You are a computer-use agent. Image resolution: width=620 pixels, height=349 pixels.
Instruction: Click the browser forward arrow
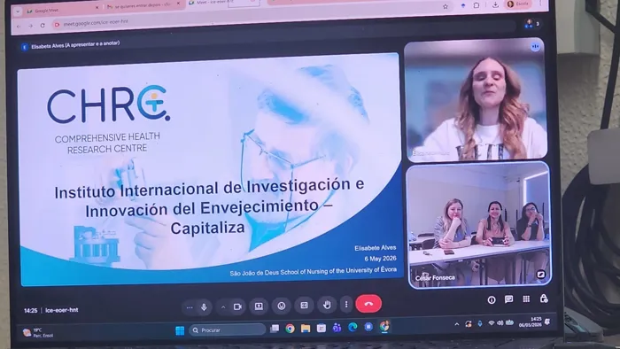coord(30,26)
